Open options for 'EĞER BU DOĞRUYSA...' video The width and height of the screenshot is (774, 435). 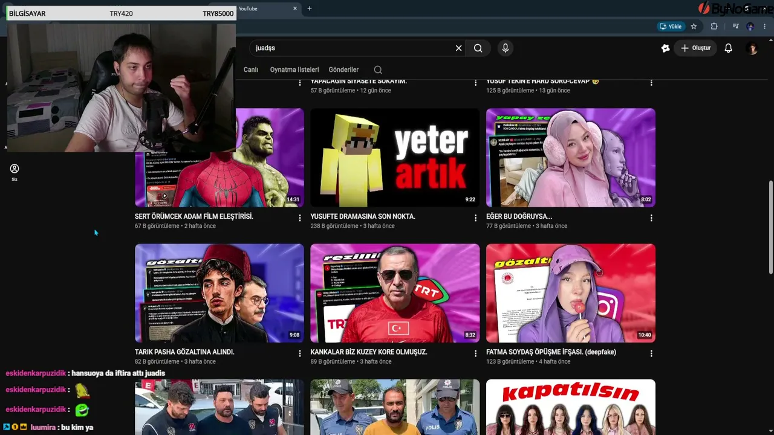coord(651,218)
